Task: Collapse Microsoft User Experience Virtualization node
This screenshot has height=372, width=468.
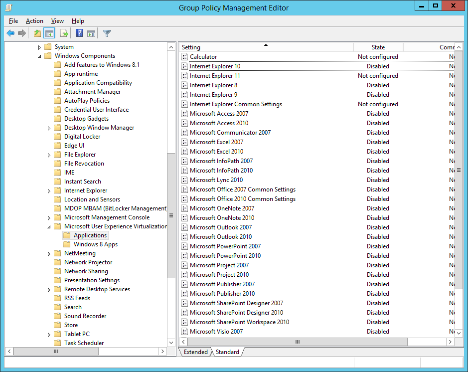Action: tap(49, 227)
